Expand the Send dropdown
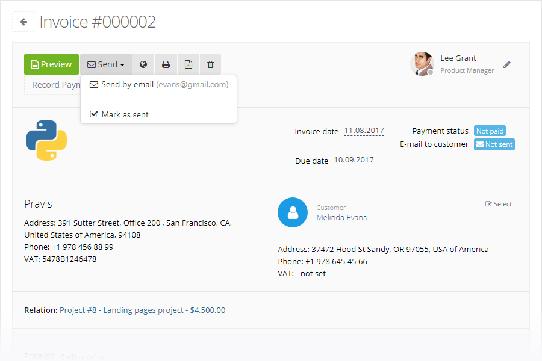This screenshot has height=361, width=542. [x=106, y=64]
